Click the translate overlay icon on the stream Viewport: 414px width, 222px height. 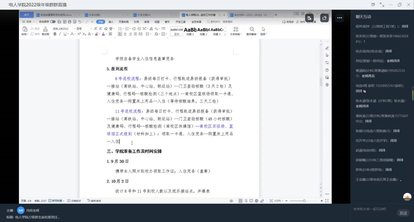(309, 18)
